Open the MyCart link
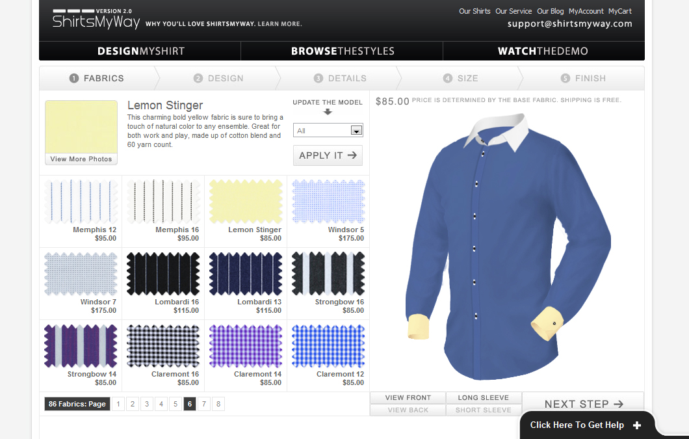The height and width of the screenshot is (439, 689). pos(619,11)
